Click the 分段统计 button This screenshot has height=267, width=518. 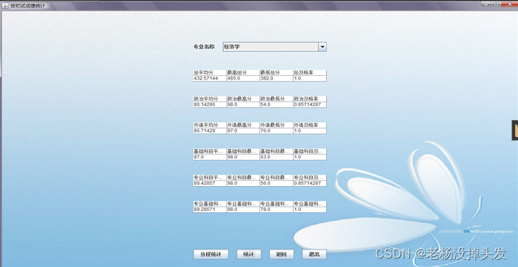click(211, 254)
